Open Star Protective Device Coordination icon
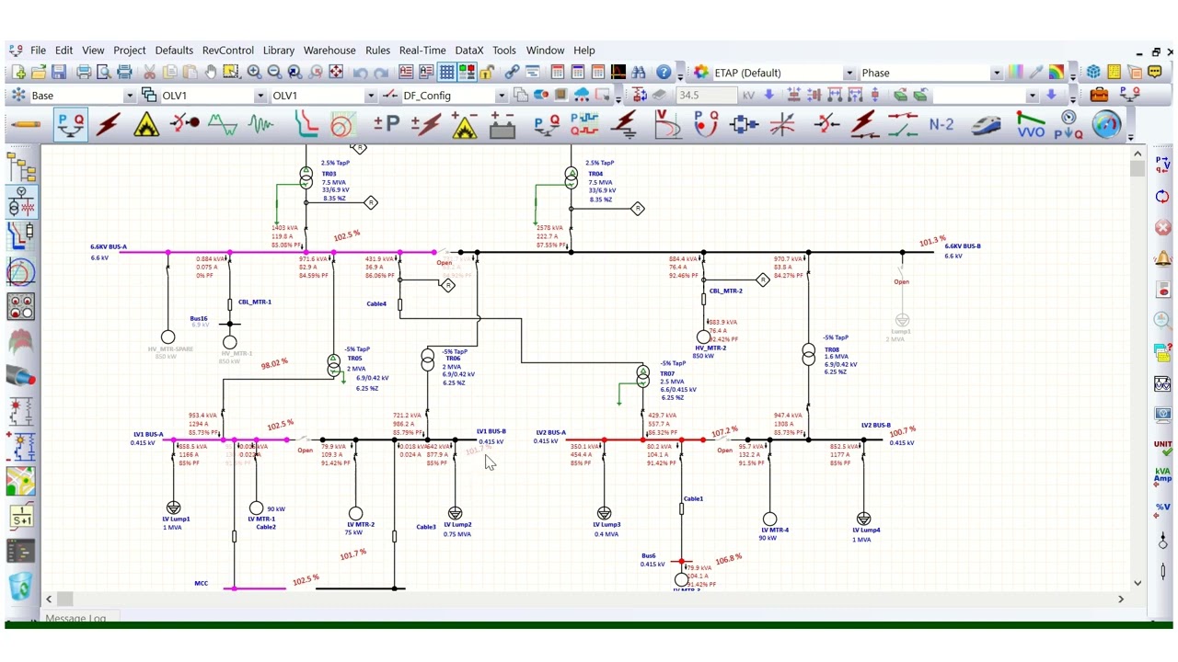The height and width of the screenshot is (662, 1178). [x=305, y=124]
